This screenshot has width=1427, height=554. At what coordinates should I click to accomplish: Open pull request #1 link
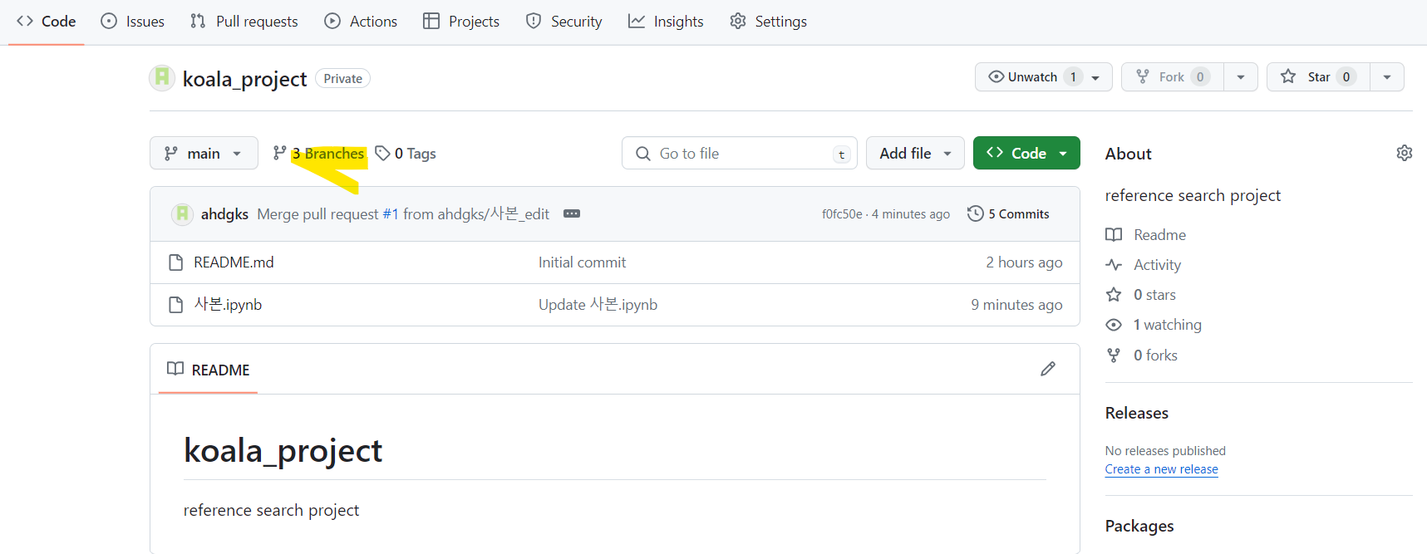click(x=391, y=214)
